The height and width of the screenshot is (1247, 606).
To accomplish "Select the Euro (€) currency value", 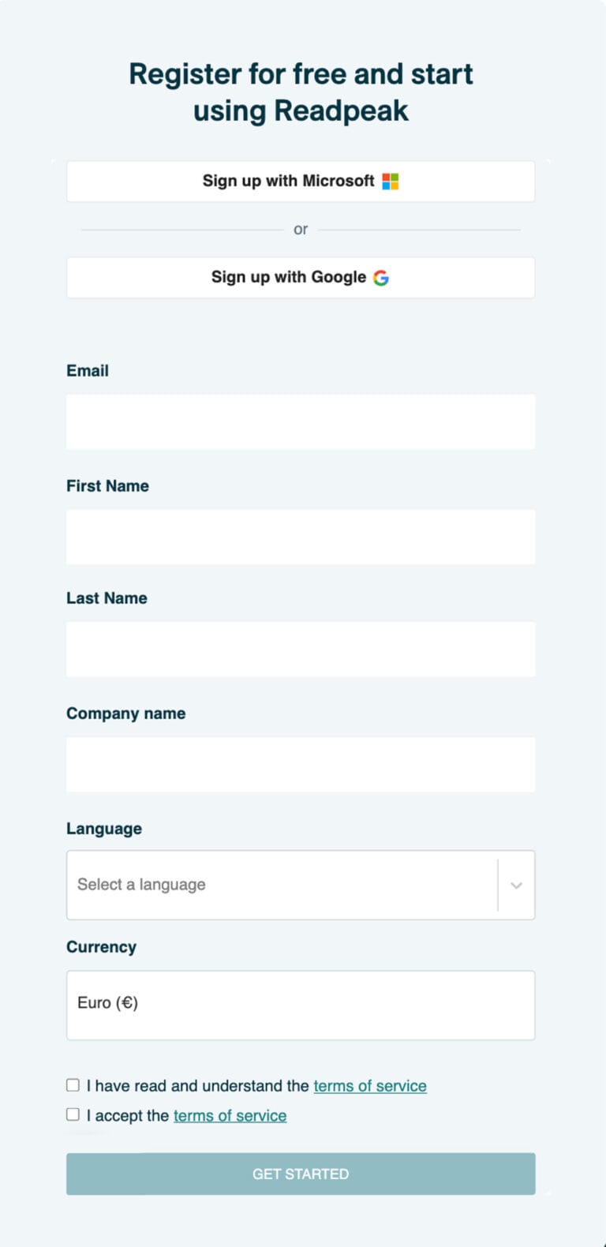I will 107,1003.
